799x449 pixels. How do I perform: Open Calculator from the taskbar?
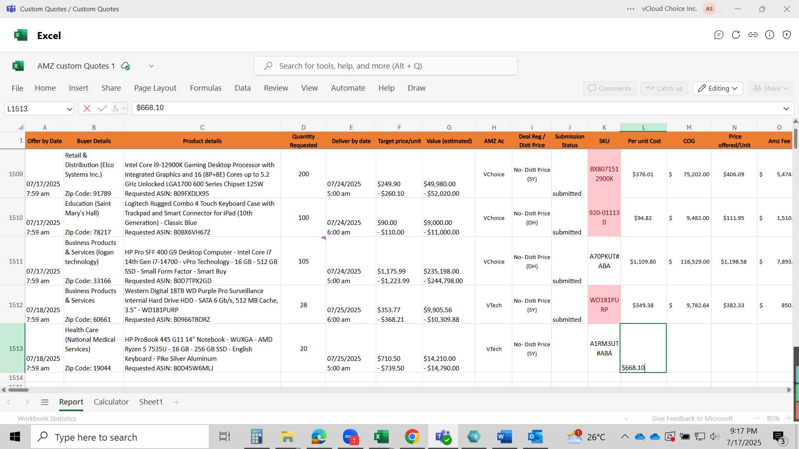click(x=256, y=437)
